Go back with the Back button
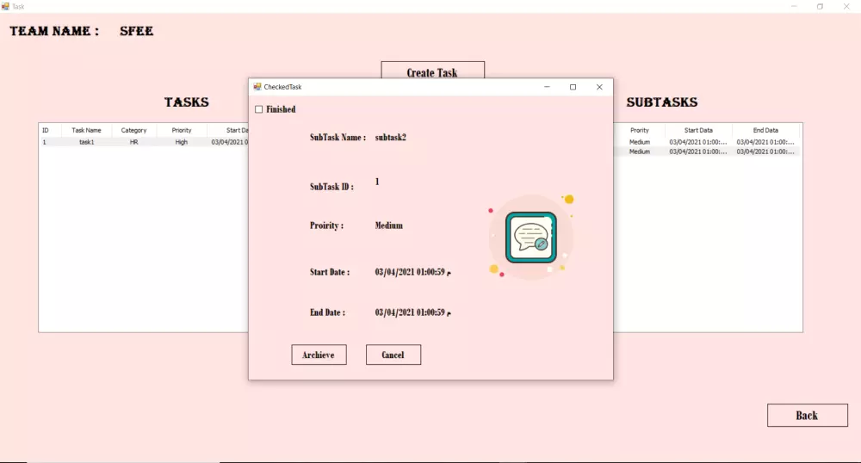861x463 pixels. coord(808,416)
